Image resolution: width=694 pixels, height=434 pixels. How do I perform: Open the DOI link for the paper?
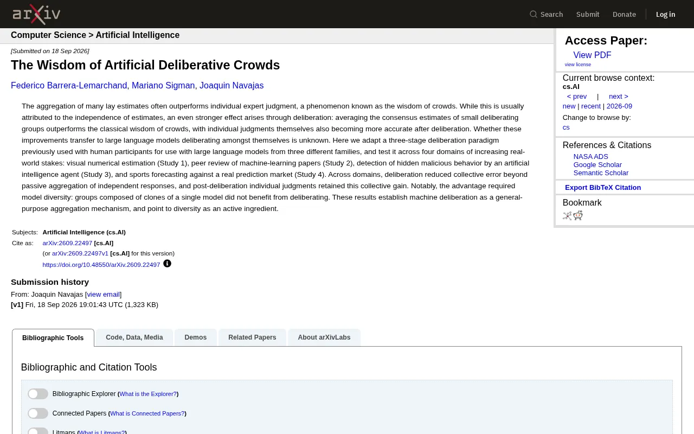click(x=101, y=265)
